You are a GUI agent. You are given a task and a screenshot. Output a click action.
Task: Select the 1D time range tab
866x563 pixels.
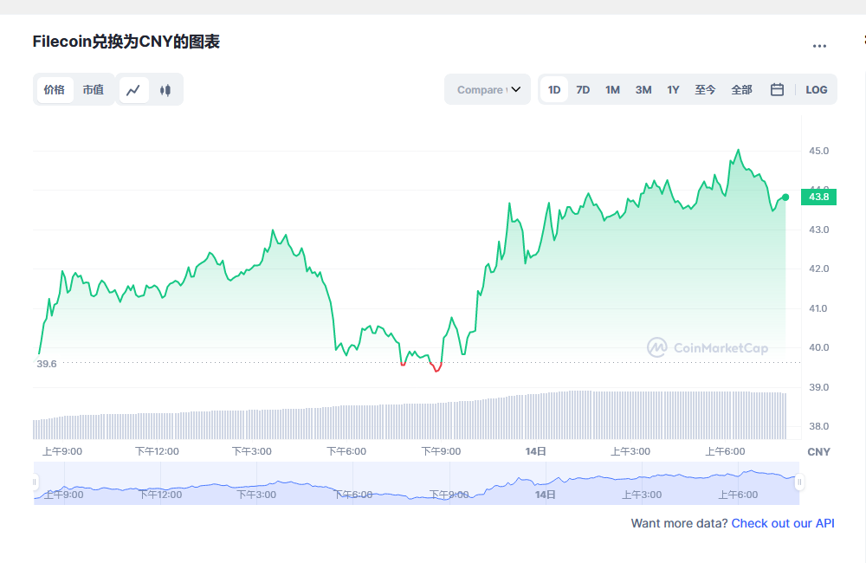[554, 89]
